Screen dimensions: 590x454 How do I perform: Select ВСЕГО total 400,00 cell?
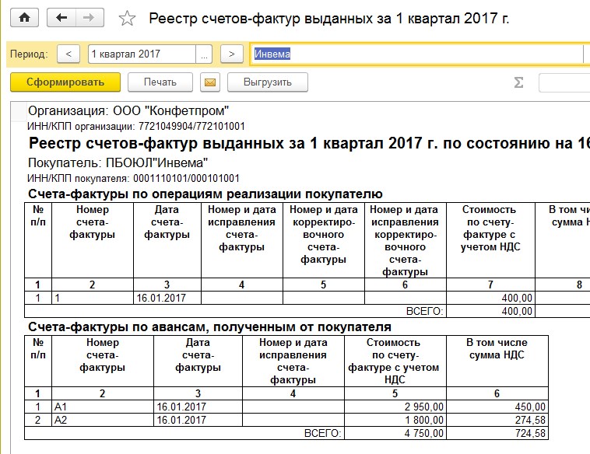tap(490, 311)
